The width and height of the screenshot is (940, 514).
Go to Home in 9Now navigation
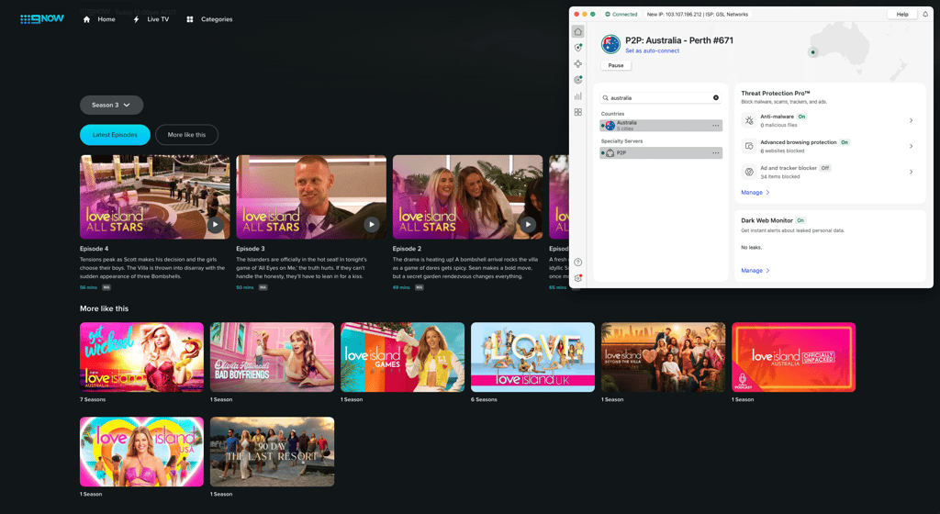point(106,19)
